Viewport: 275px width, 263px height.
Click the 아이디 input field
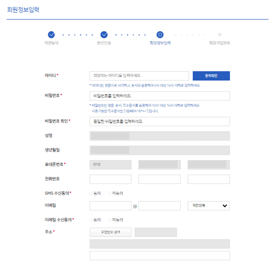pos(139,76)
